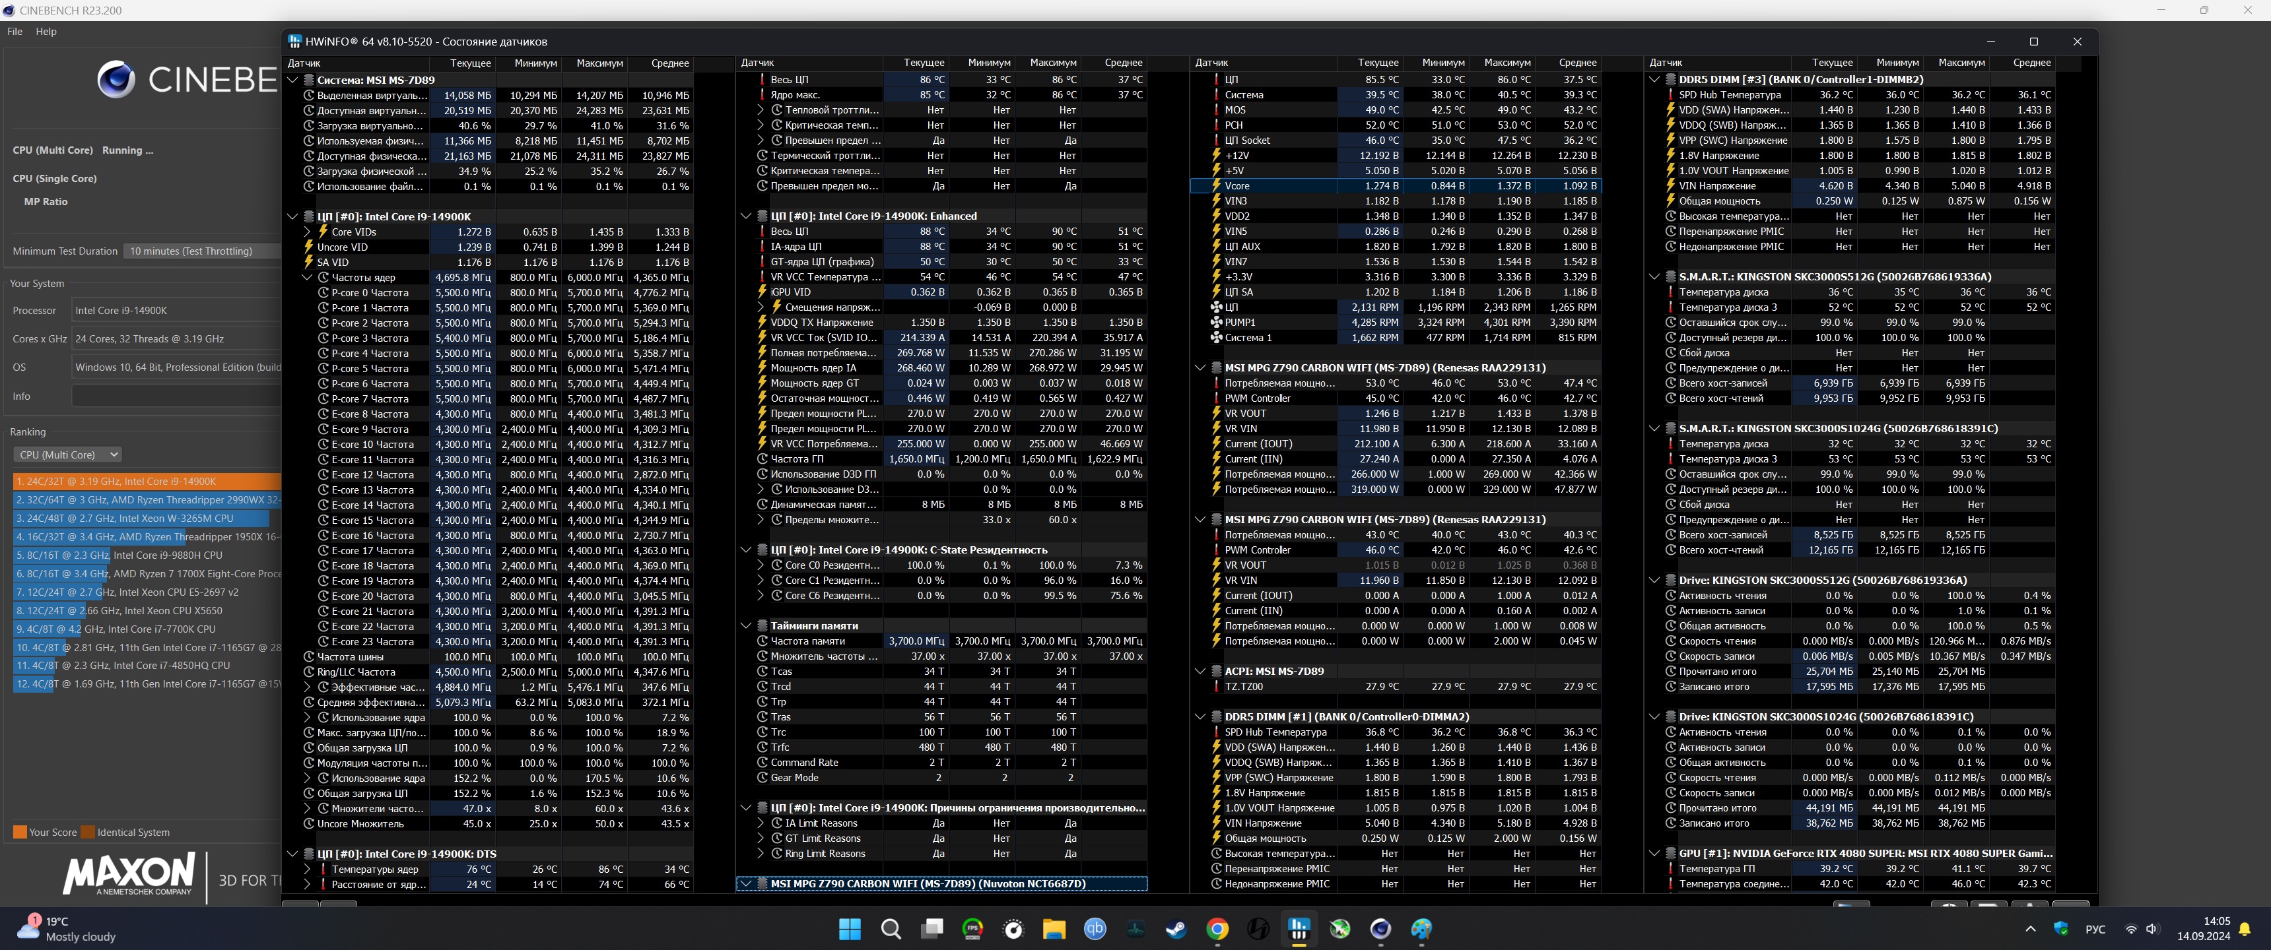This screenshot has width=2271, height=950.
Task: Click the Windows Security tray icon
Action: point(2060,929)
